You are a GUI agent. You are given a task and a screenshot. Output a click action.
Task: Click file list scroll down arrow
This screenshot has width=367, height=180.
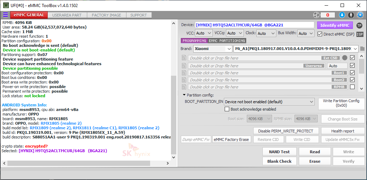362,89
